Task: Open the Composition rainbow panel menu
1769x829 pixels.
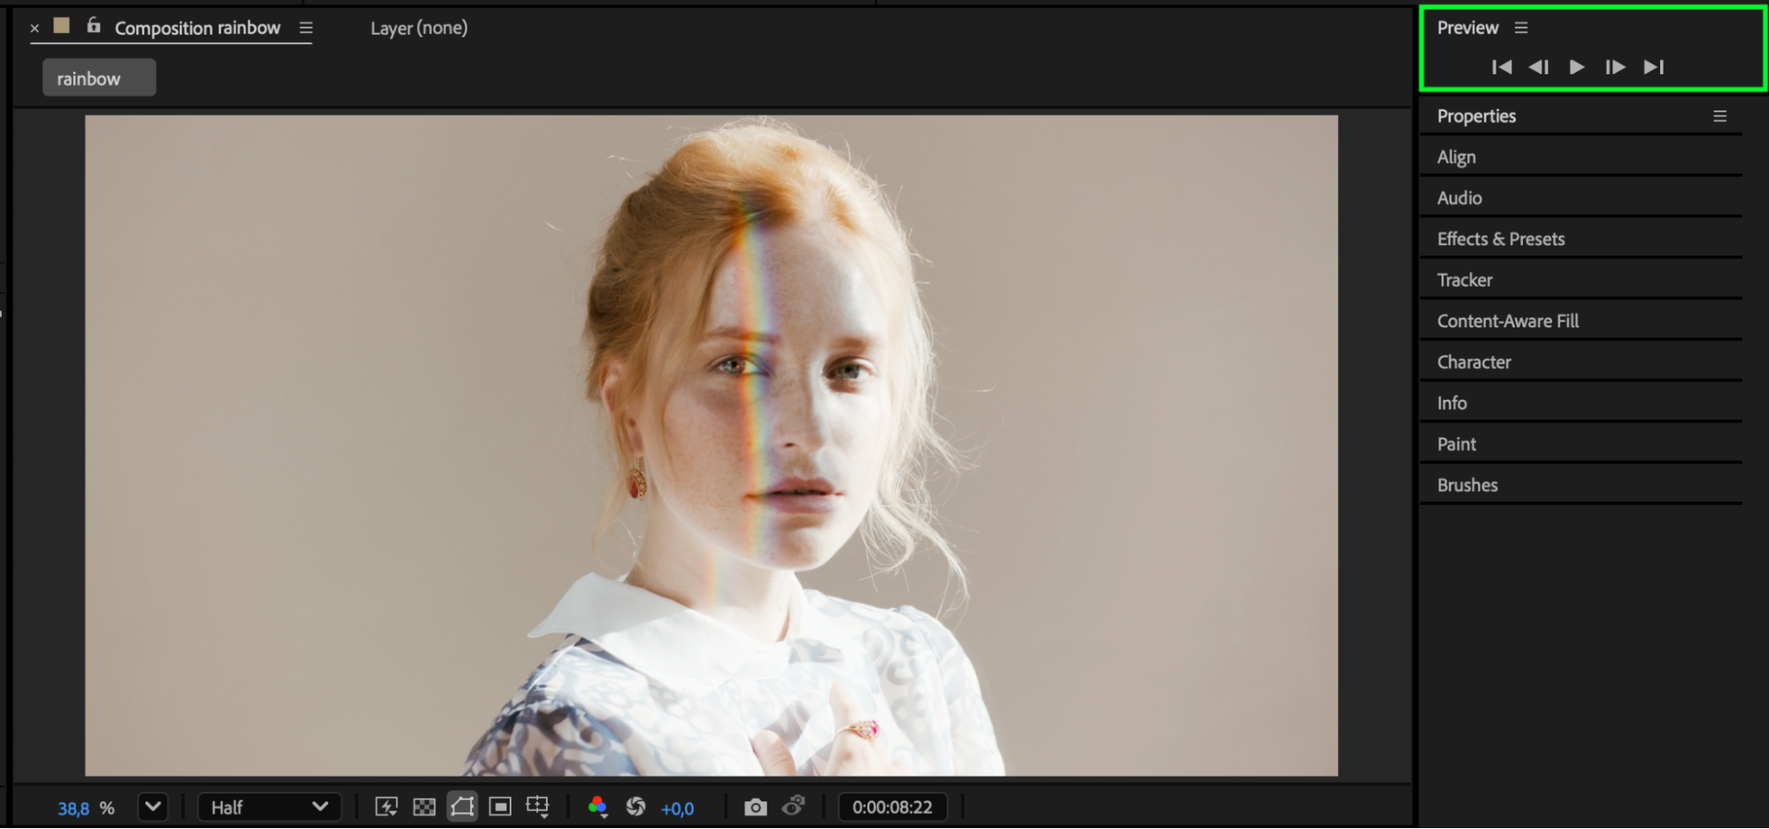Action: [x=306, y=28]
